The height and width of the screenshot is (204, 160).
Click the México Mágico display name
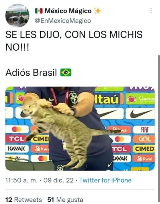(68, 11)
